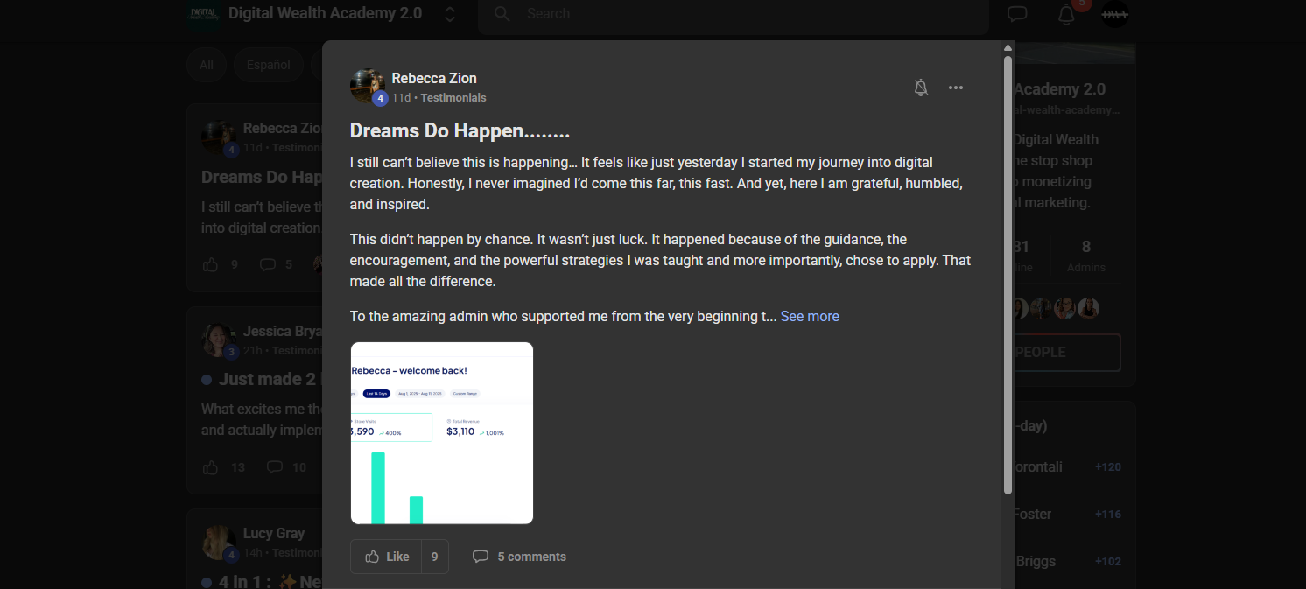Select the All filter chip
The width and height of the screenshot is (1306, 589).
tap(207, 65)
